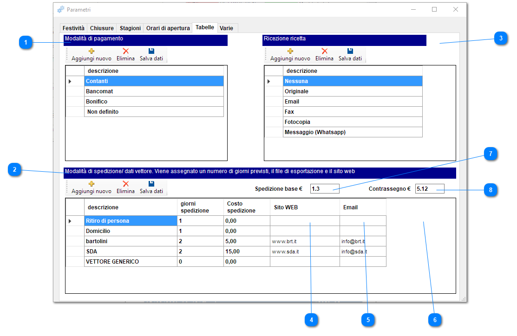The image size is (517, 336).
Task: Click the Email column header in shipping table
Action: click(363, 207)
